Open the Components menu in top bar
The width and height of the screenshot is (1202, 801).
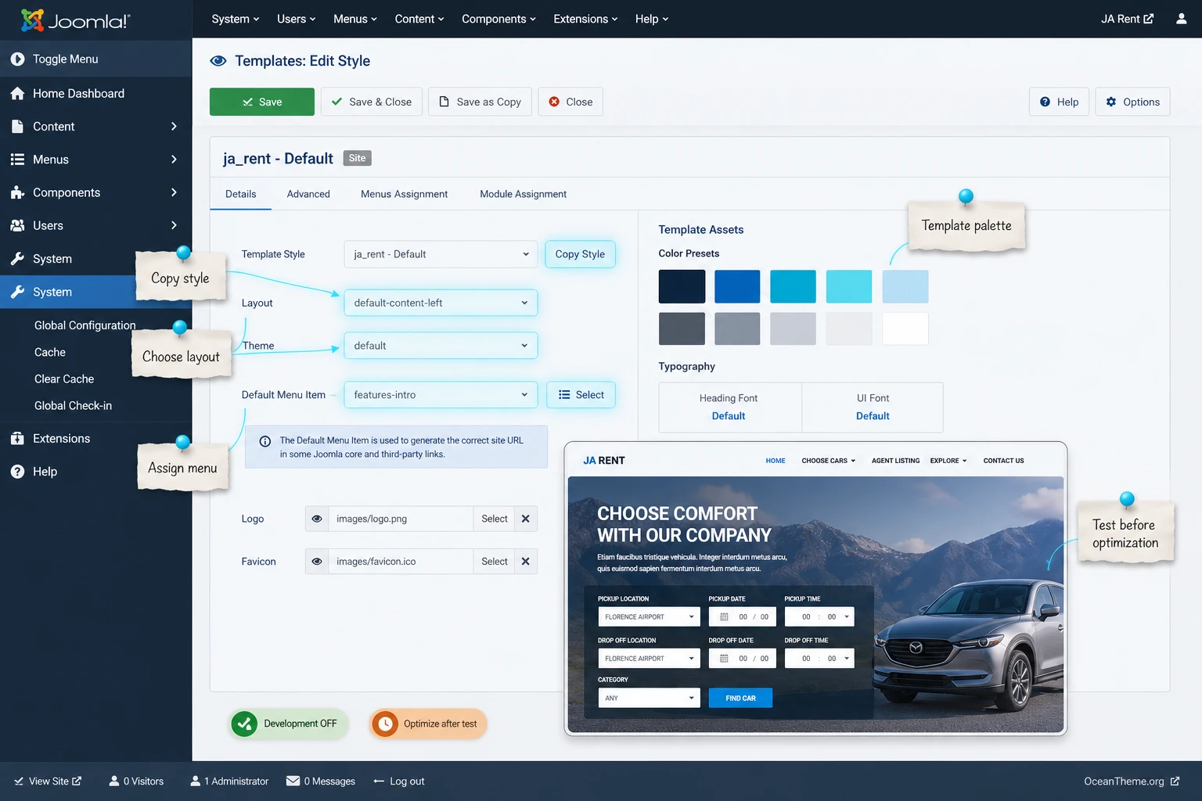pos(498,19)
